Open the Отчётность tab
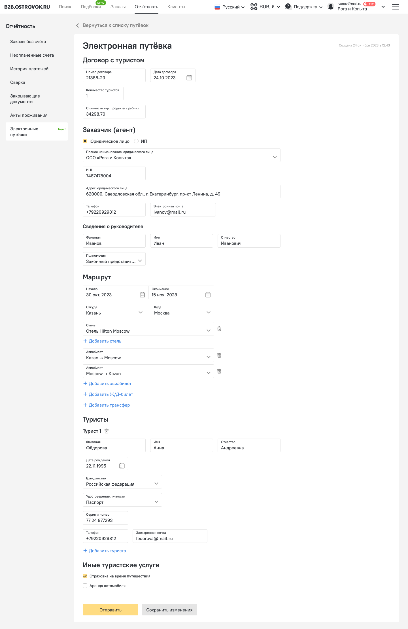408x629 pixels. 146,7
